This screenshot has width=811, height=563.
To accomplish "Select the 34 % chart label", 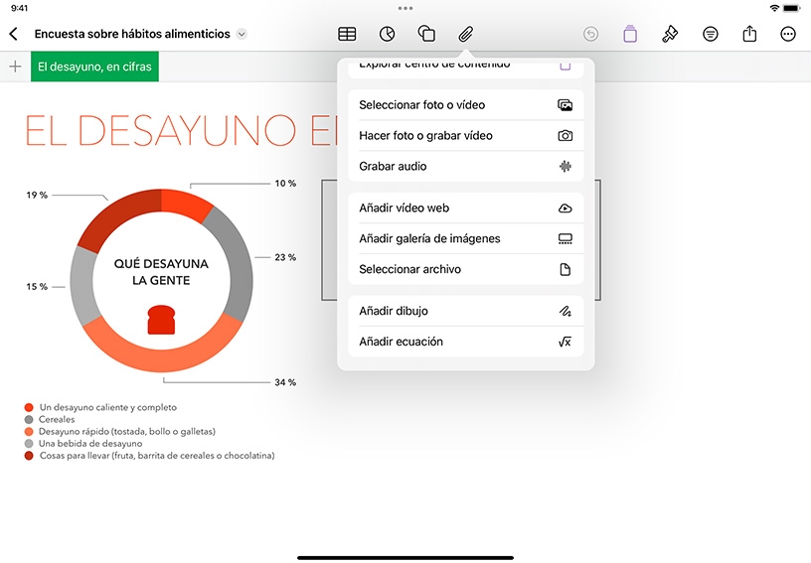I will click(x=285, y=382).
